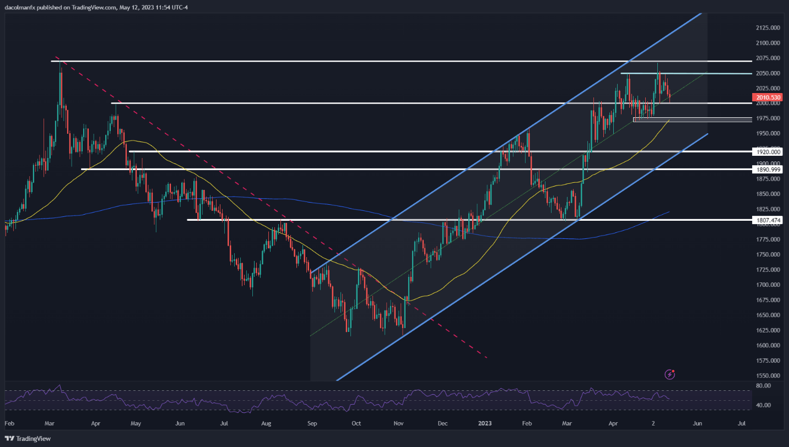Click the 1675.000 price axis label
The height and width of the screenshot is (447, 789).
point(769,300)
